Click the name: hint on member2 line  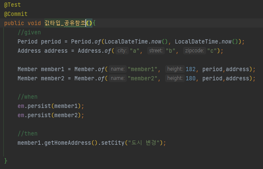[118, 78]
